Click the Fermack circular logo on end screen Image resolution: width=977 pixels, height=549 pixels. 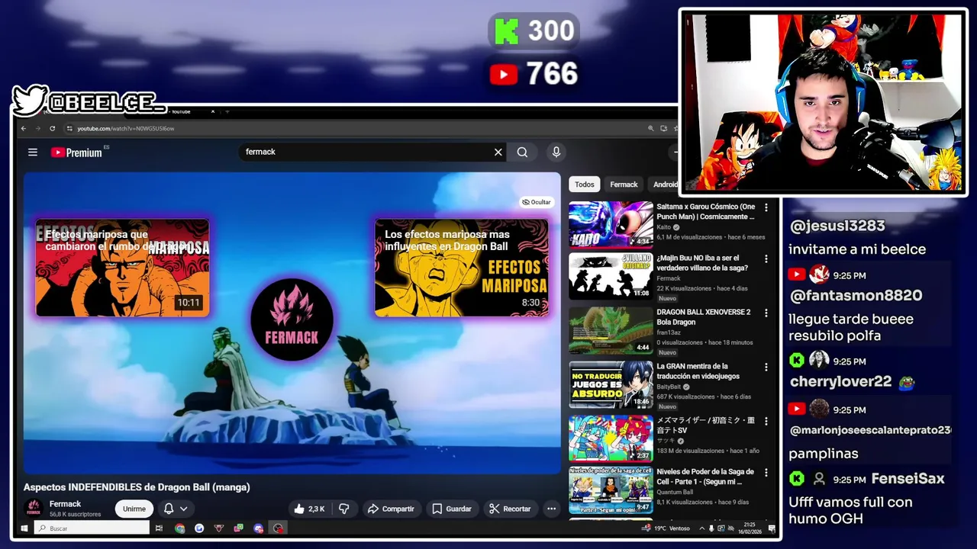(292, 319)
